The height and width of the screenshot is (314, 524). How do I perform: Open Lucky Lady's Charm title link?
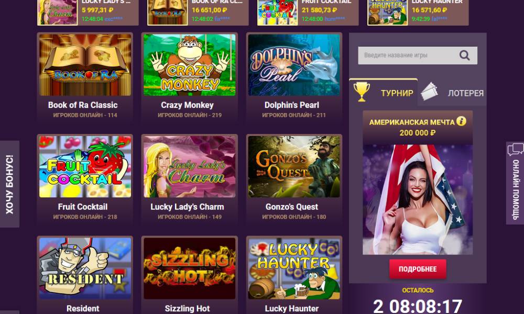pos(187,207)
